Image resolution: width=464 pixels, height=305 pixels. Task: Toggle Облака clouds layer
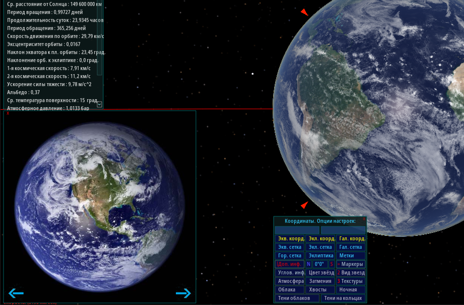[290, 290]
